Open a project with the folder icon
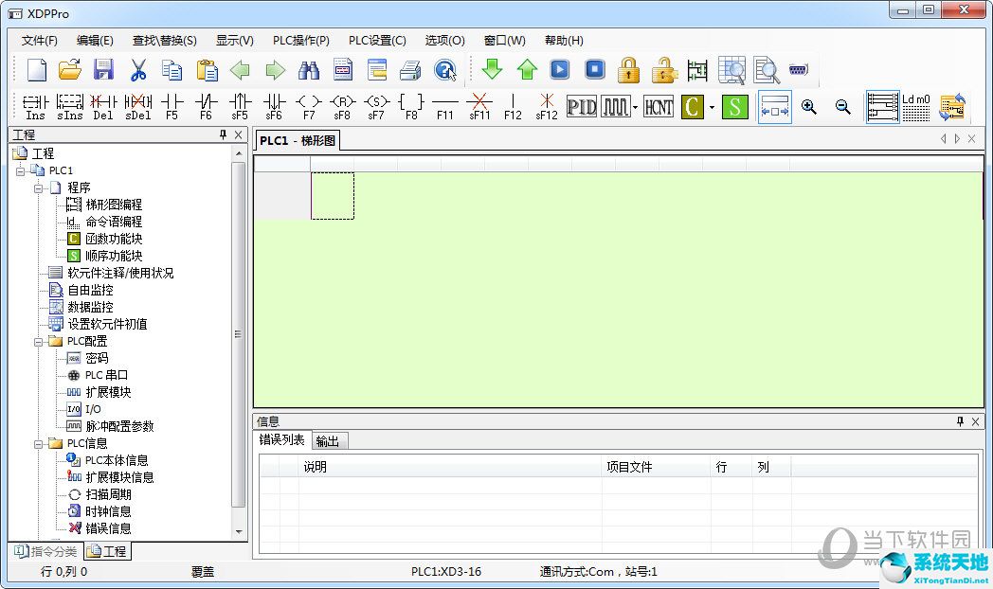The image size is (993, 589). coord(70,69)
